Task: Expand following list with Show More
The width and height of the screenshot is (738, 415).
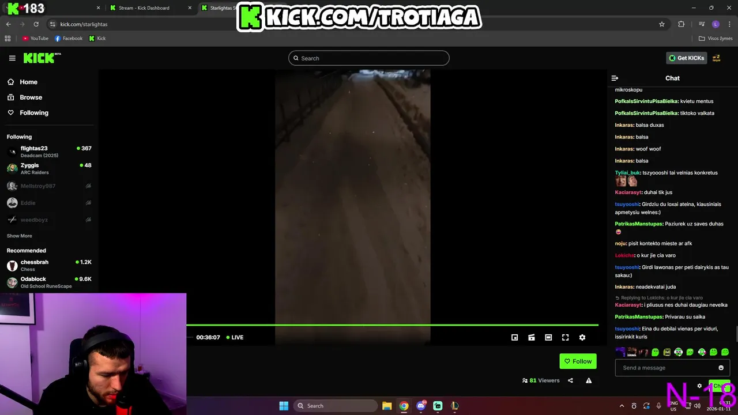Action: [20, 236]
